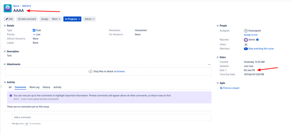Image resolution: width=291 pixels, height=134 pixels.
Task: Collapse the Dates section
Action: 218,57
